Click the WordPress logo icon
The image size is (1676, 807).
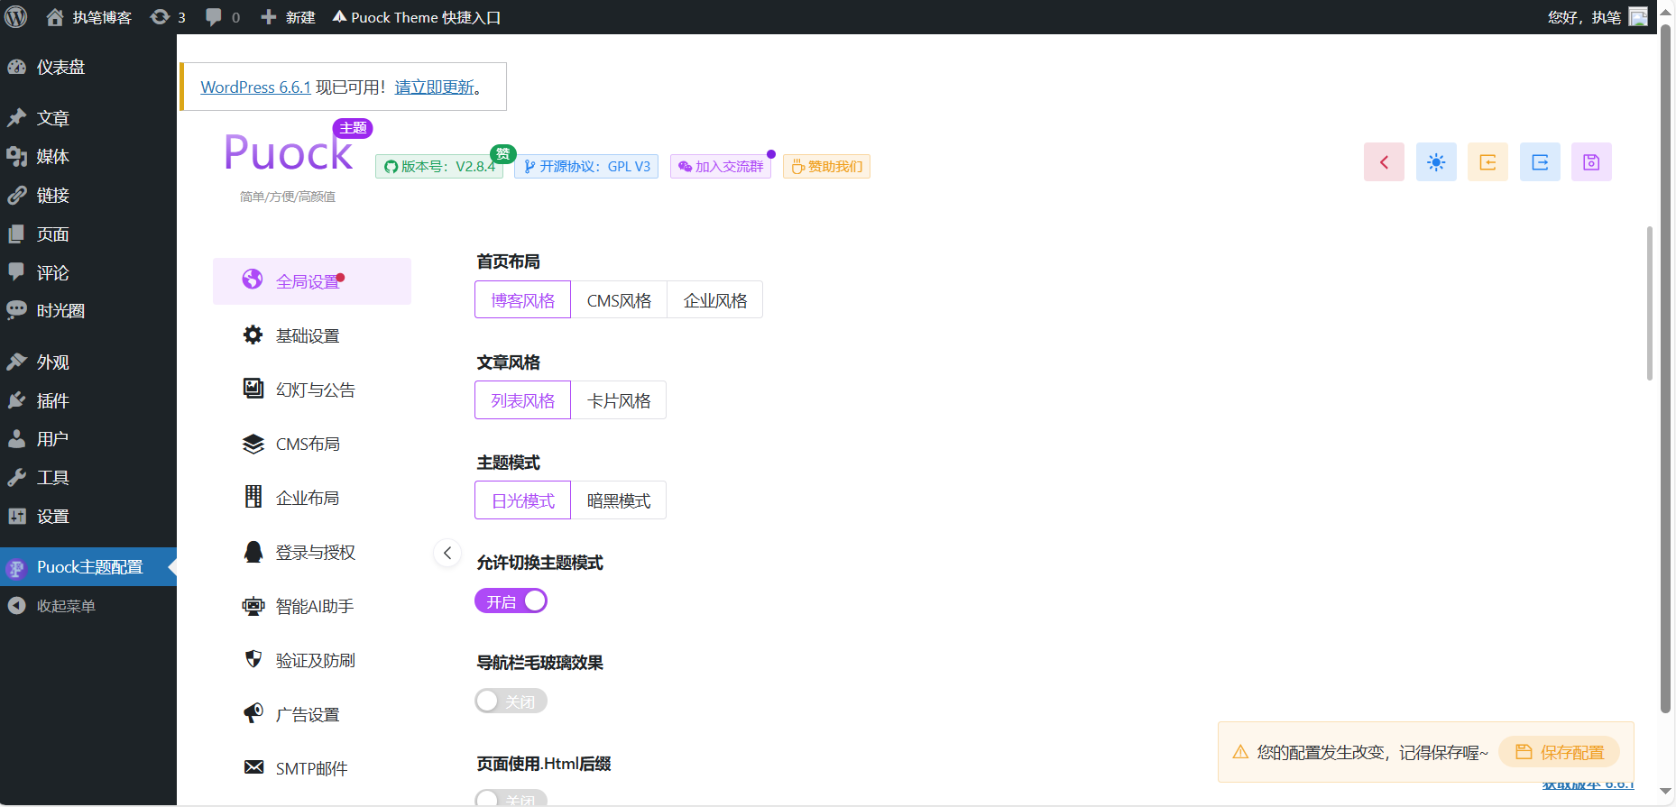pyautogui.click(x=16, y=17)
